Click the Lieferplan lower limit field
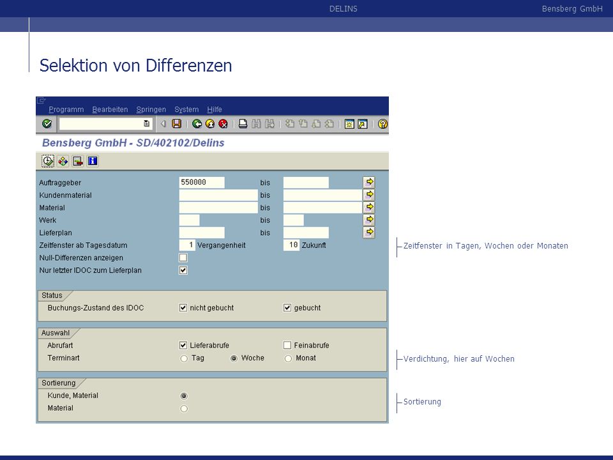613x460 pixels. (x=202, y=233)
